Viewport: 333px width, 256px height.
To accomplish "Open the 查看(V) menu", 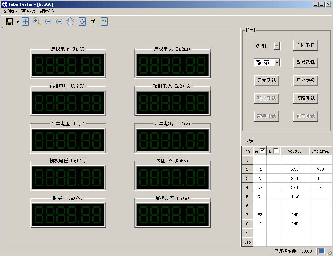I will click(x=28, y=11).
